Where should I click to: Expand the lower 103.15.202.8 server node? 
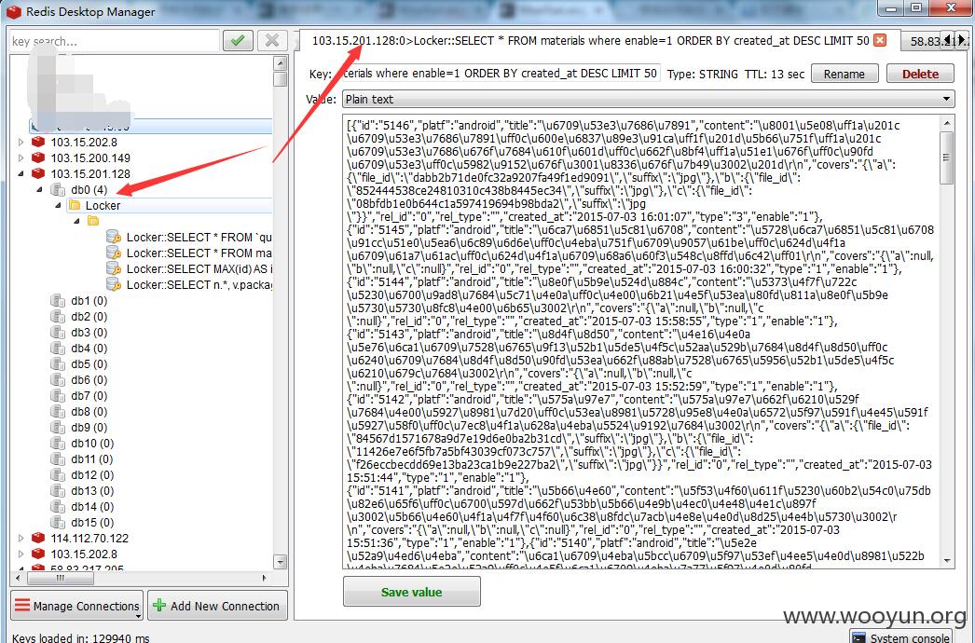21,554
